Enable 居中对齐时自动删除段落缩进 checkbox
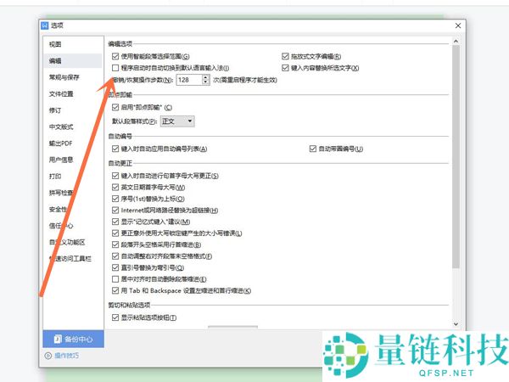This screenshot has height=382, width=509. coord(116,278)
